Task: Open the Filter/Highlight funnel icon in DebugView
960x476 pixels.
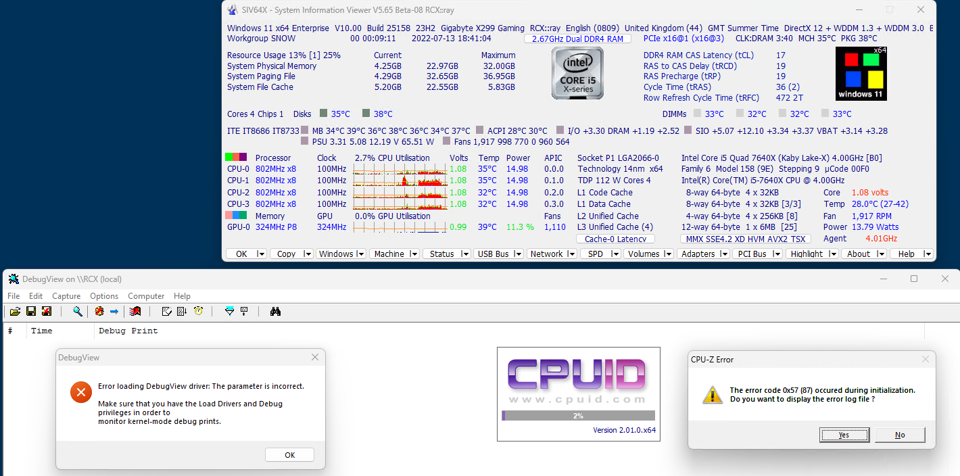Action: point(229,311)
